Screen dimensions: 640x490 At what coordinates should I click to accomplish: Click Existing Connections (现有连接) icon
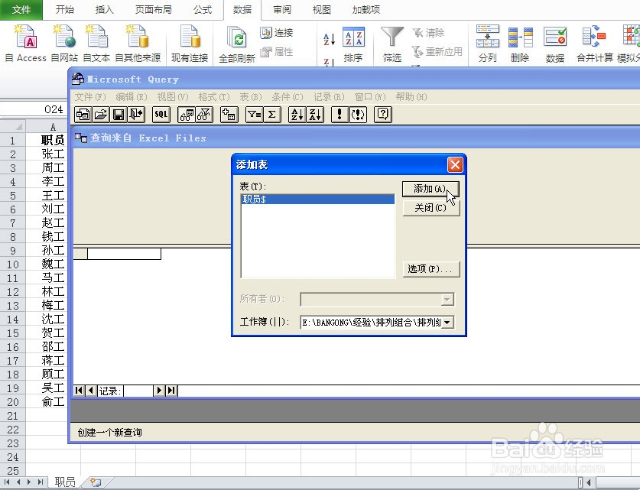pos(190,44)
